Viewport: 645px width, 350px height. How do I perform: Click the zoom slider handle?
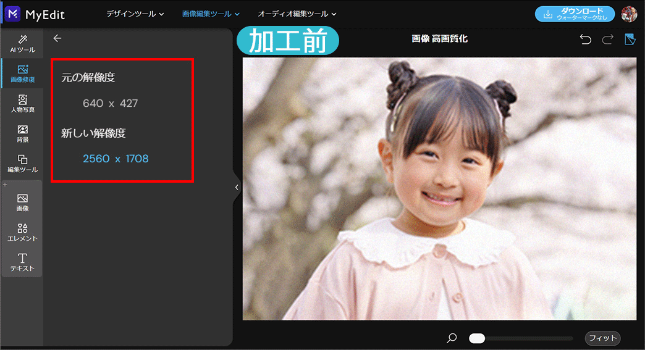(477, 338)
